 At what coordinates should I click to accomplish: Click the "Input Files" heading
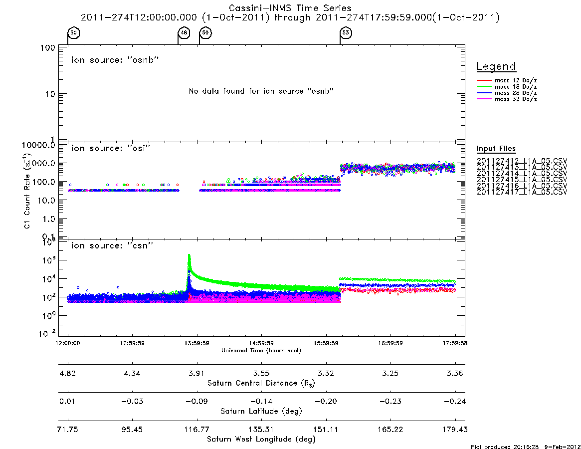coord(496,149)
